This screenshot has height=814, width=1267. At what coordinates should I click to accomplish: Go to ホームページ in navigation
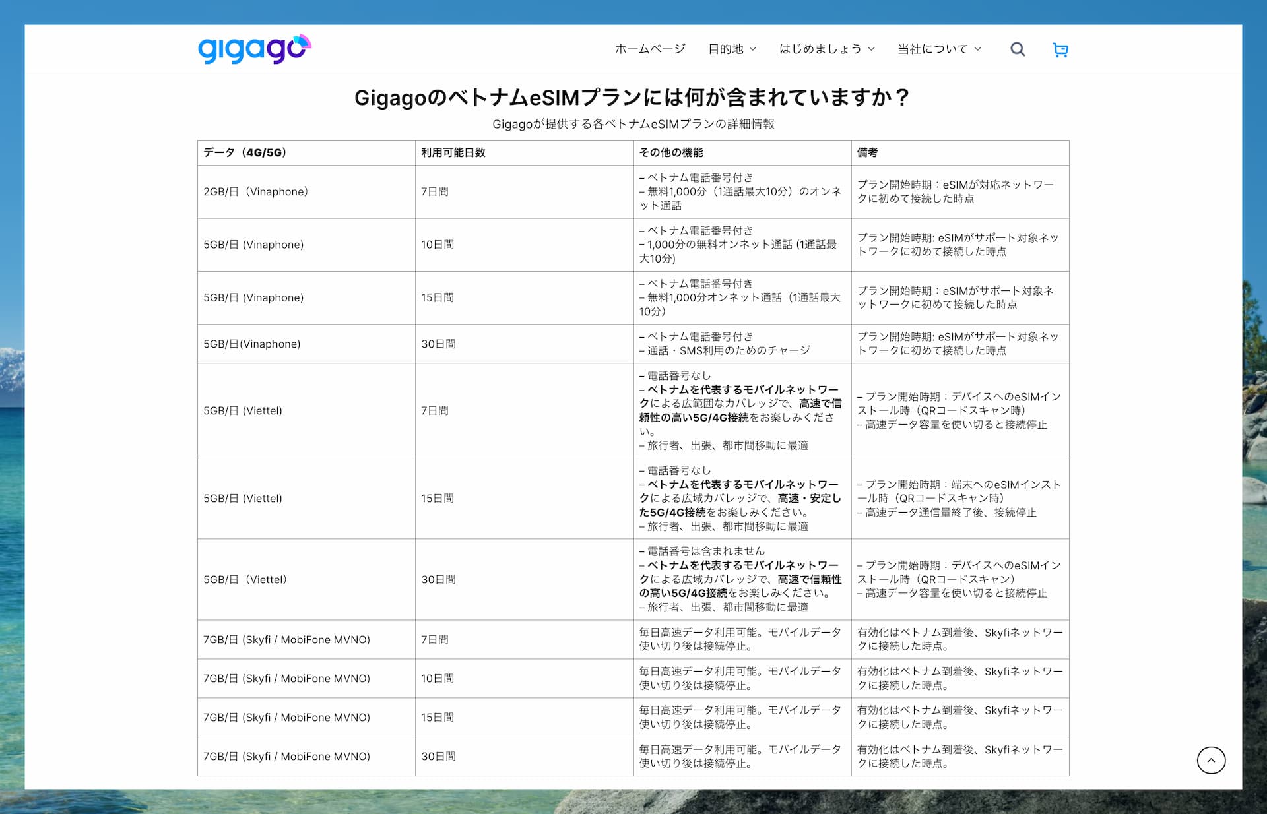(x=649, y=49)
